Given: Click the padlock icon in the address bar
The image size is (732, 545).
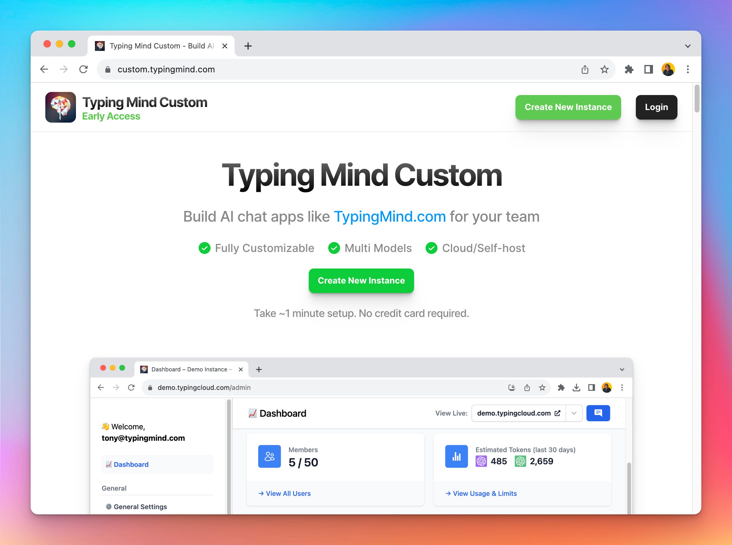Looking at the screenshot, I should pos(108,69).
